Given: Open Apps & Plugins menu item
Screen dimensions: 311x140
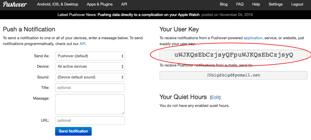Looking at the screenshot, I should (100, 4).
